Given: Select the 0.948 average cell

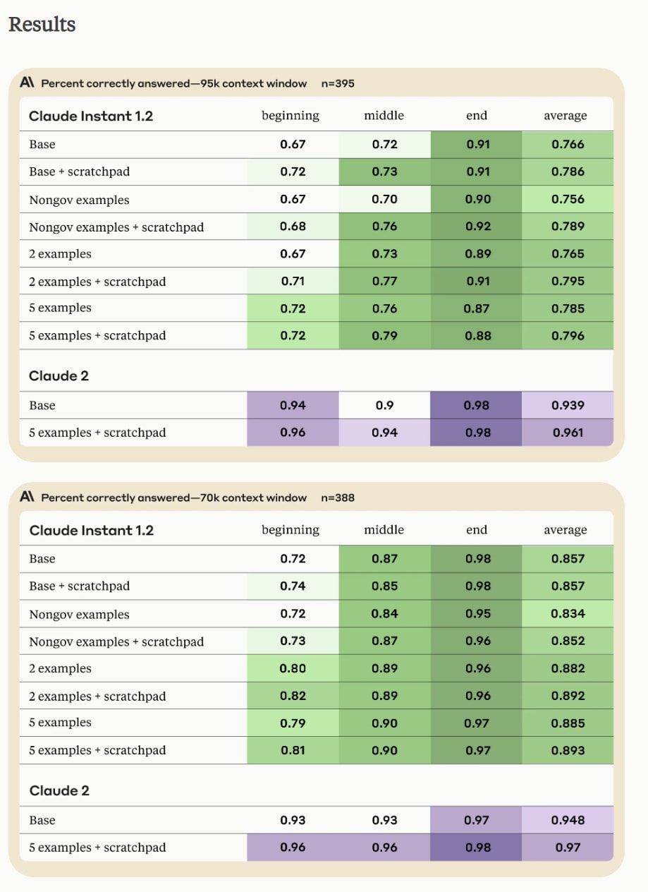Looking at the screenshot, I should pyautogui.click(x=568, y=820).
